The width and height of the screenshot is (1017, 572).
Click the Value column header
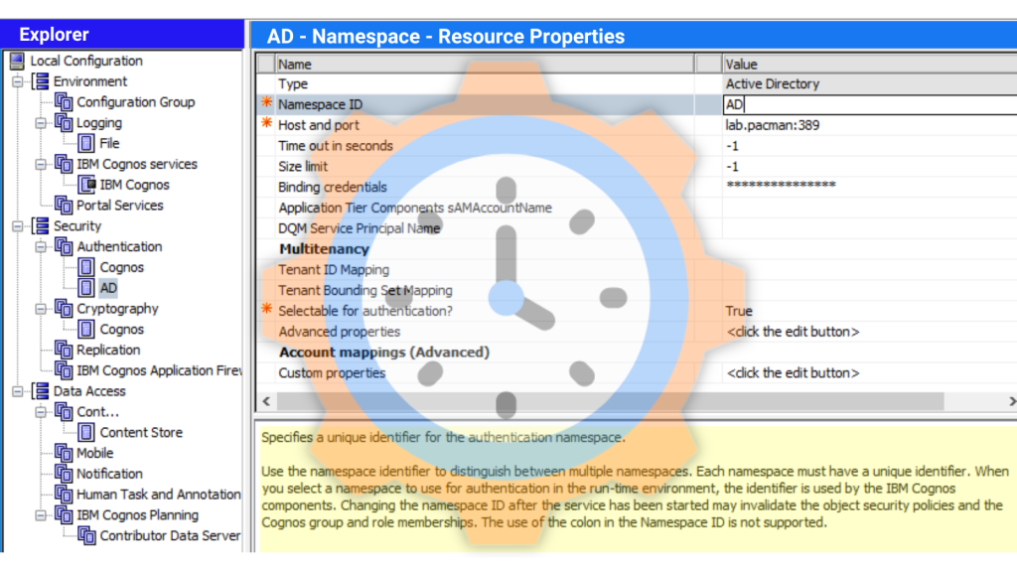pos(869,65)
